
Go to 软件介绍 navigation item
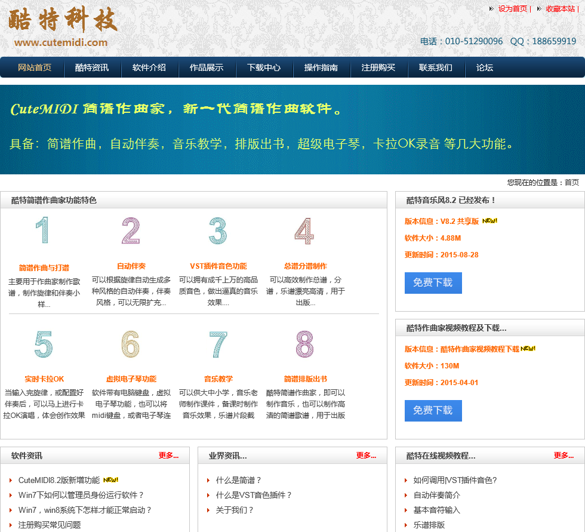(x=149, y=67)
